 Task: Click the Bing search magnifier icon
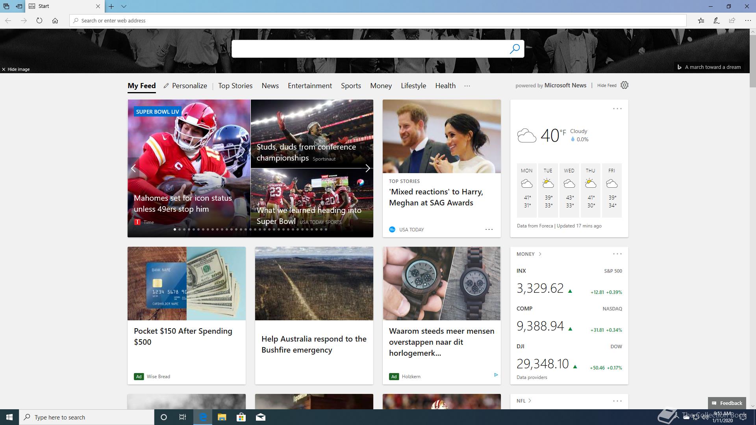[x=515, y=49]
